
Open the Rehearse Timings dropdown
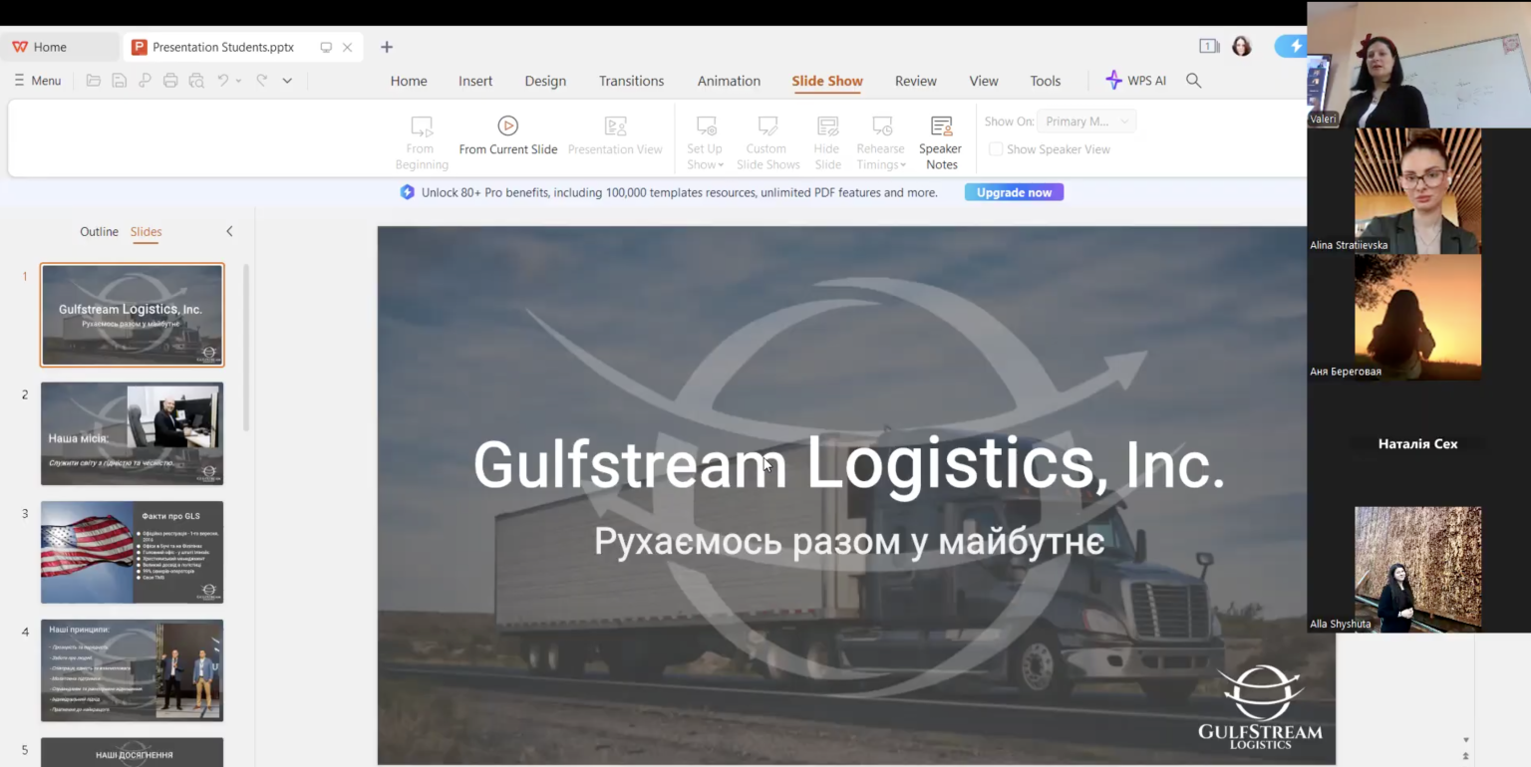click(881, 142)
